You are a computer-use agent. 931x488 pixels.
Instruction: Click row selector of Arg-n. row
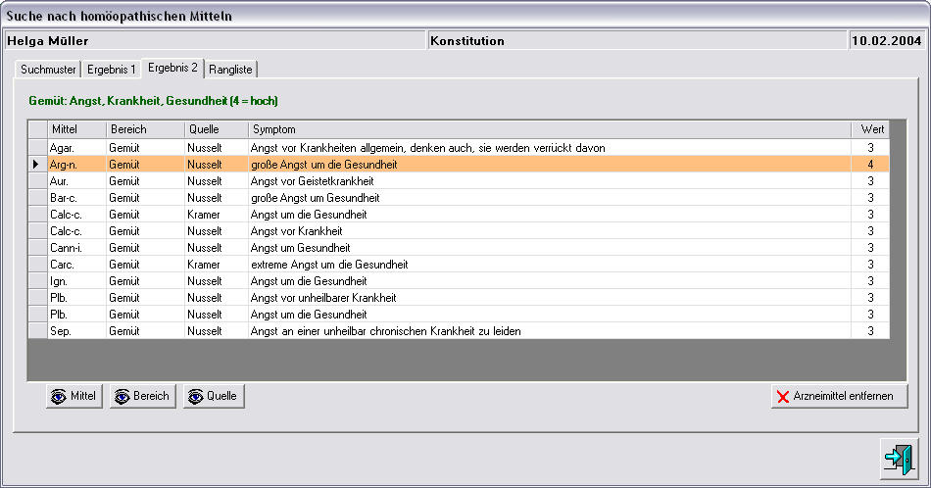click(x=37, y=165)
